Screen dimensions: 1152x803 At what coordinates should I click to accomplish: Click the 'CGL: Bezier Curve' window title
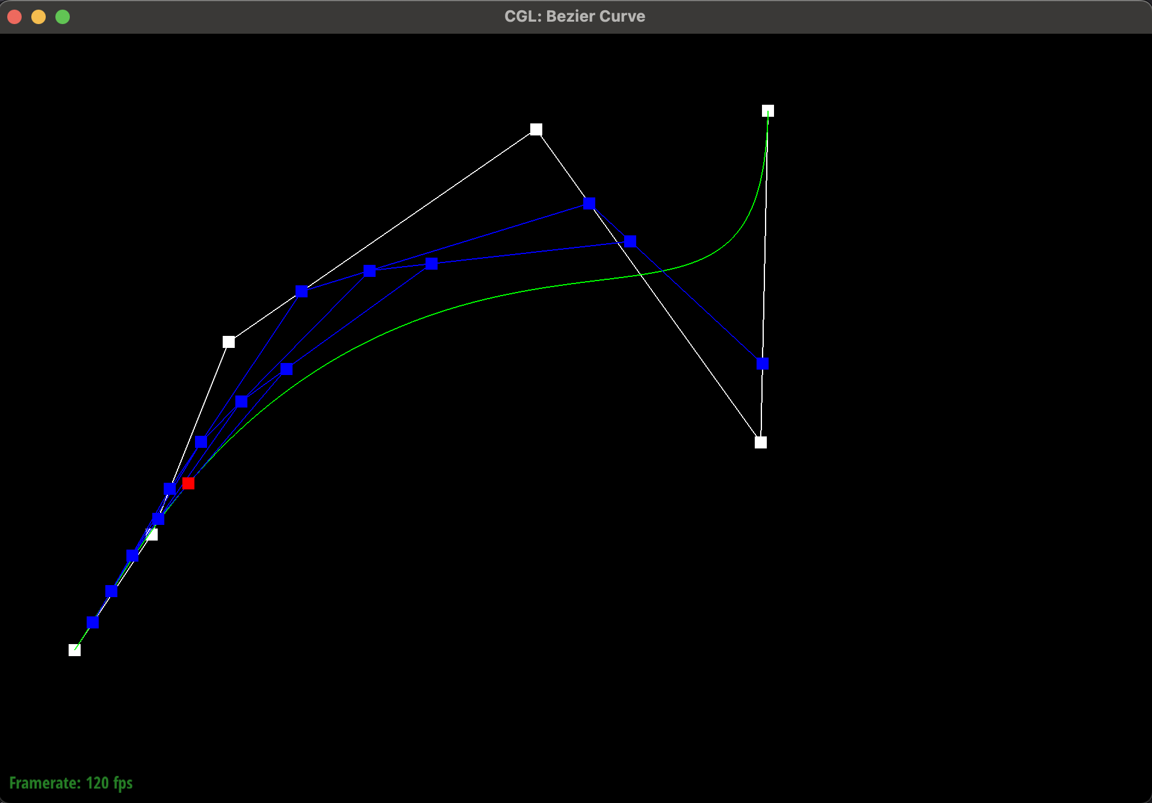pyautogui.click(x=574, y=16)
